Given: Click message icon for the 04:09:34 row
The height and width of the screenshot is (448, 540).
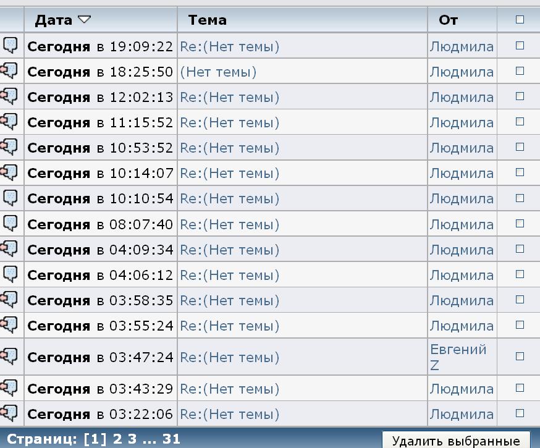Looking at the screenshot, I should (9, 249).
